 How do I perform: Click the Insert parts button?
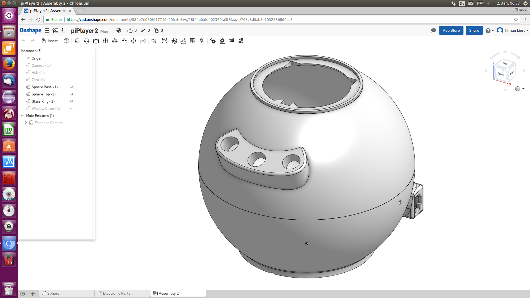click(x=50, y=41)
